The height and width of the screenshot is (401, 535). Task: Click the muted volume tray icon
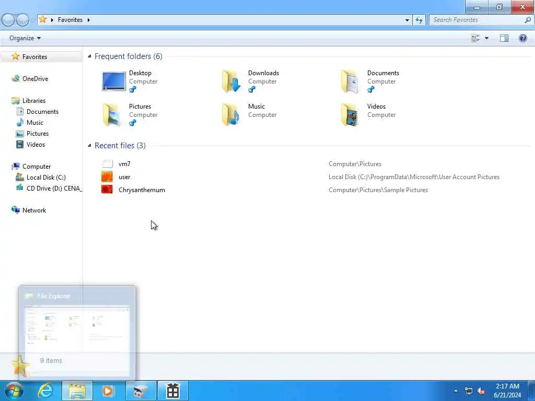481,391
